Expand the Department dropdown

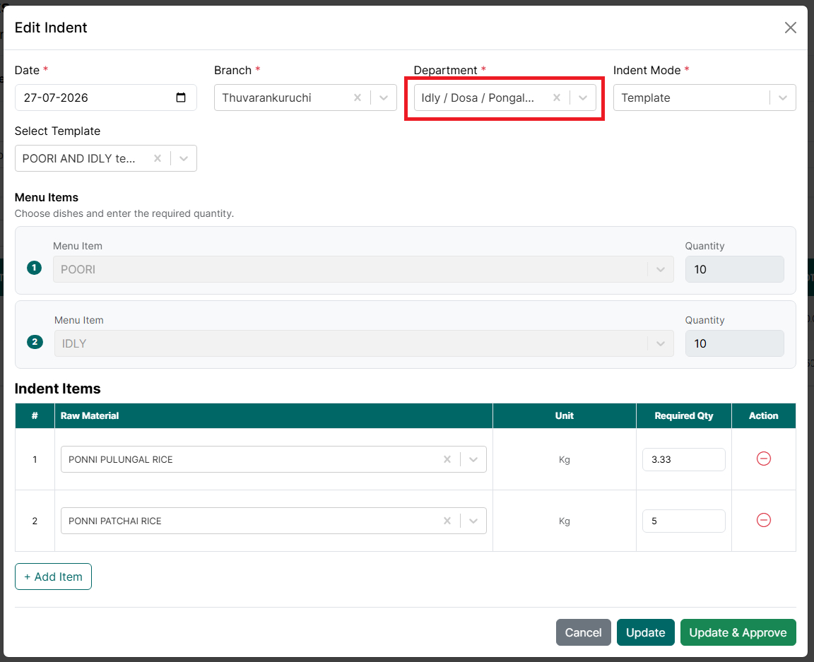click(x=583, y=97)
